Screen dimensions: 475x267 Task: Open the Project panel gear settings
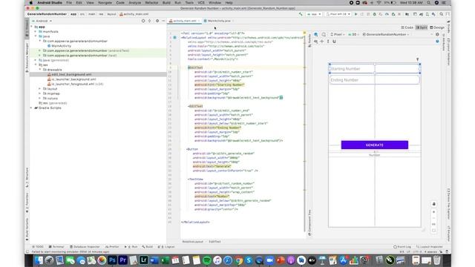point(157,21)
